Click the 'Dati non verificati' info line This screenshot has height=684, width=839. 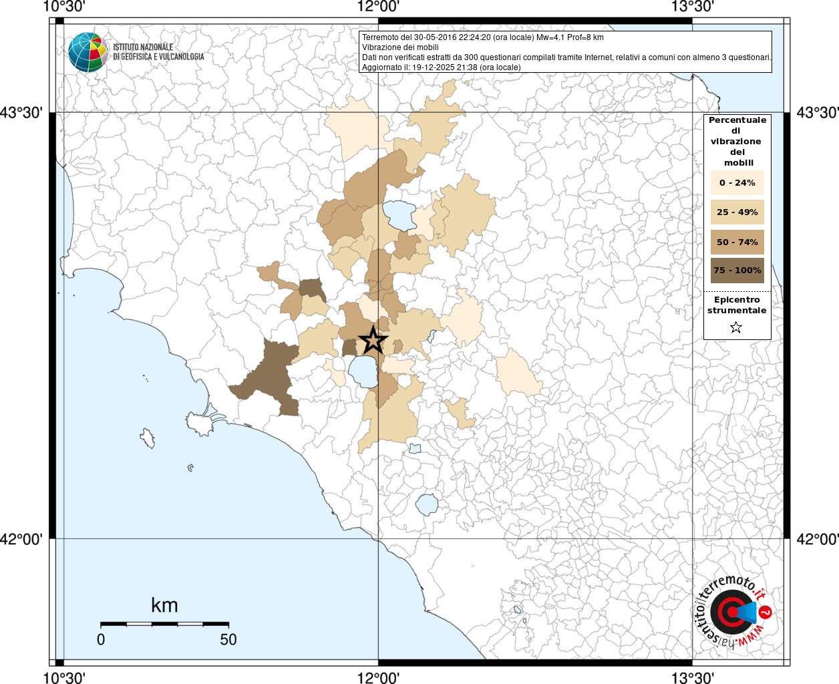tap(566, 57)
